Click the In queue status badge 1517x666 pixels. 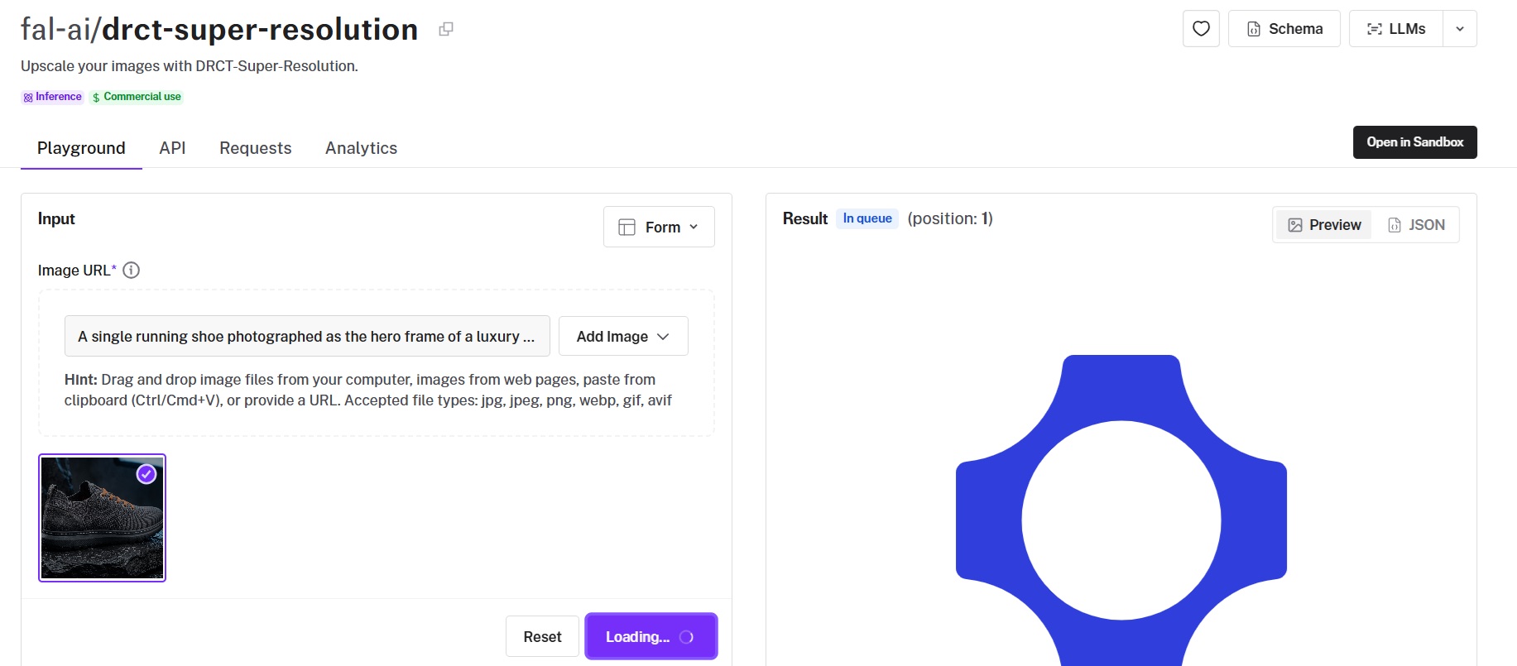tap(867, 218)
